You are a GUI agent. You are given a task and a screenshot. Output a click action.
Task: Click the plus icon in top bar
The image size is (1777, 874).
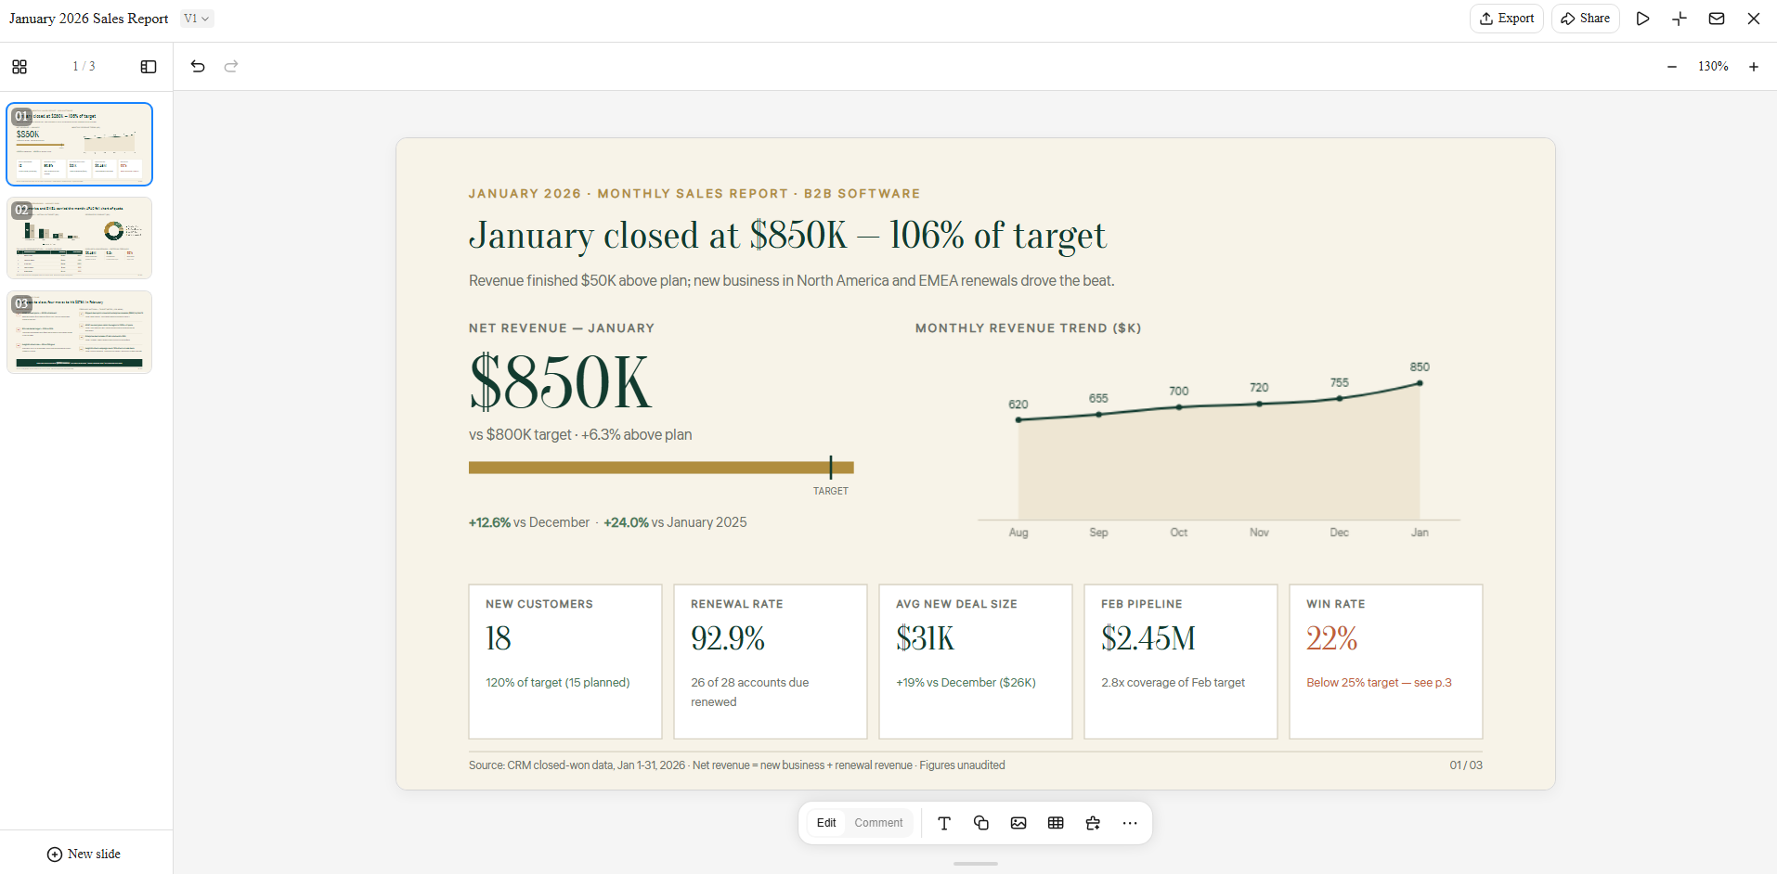[1680, 19]
